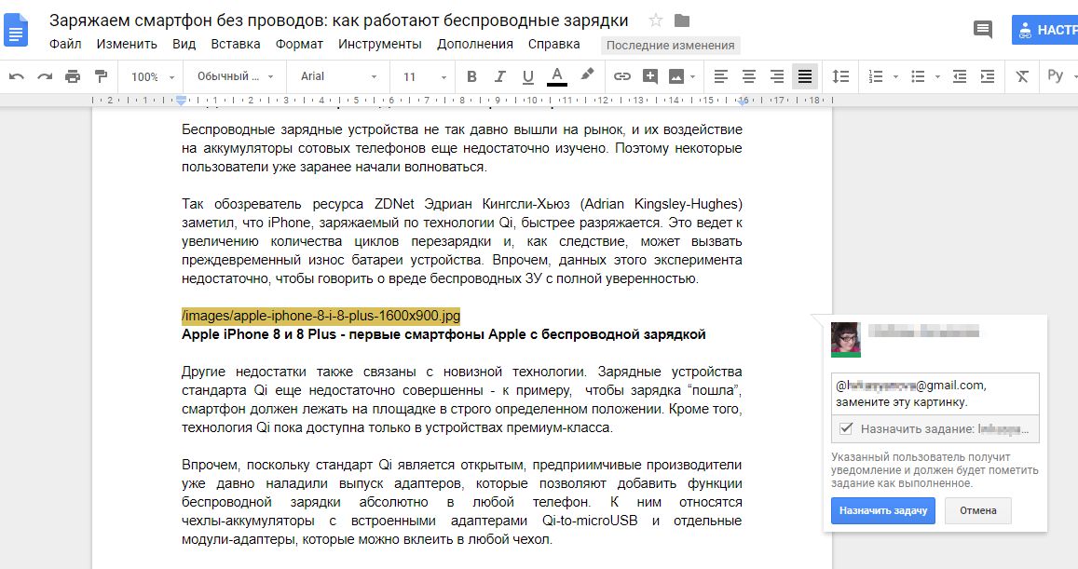Open the Формат menu

pyautogui.click(x=299, y=44)
